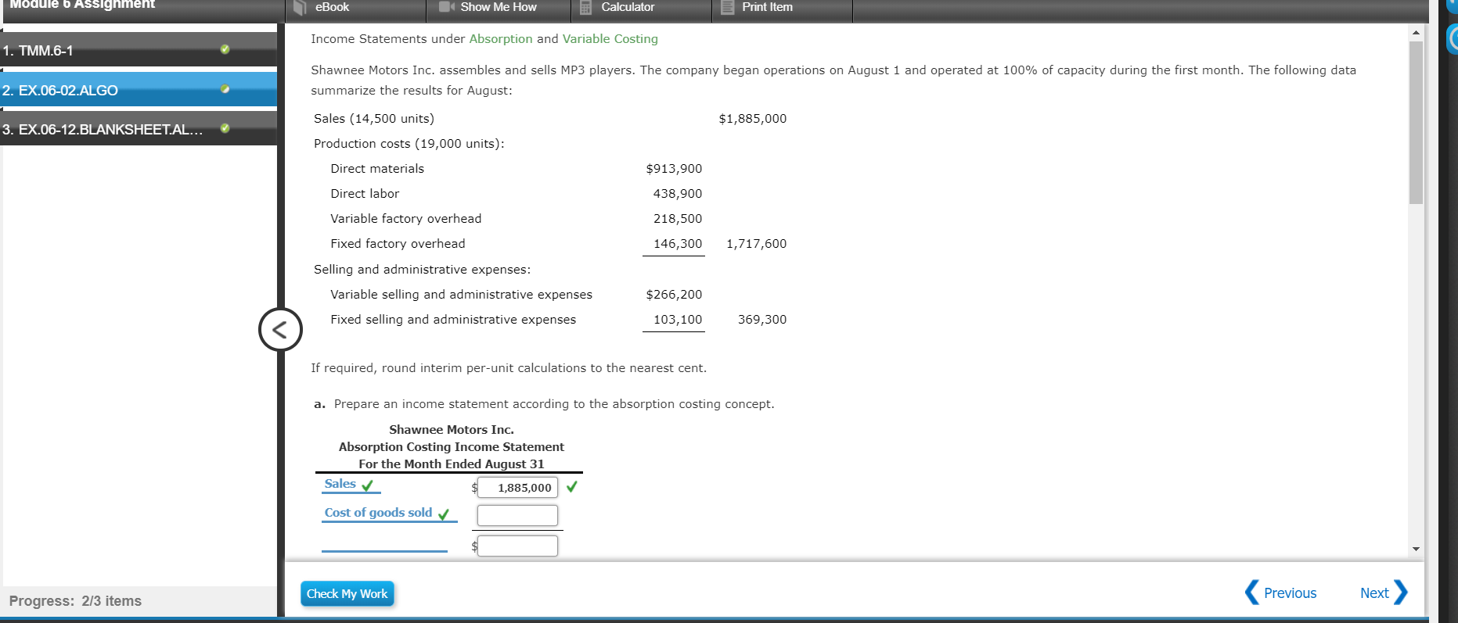Click the Variable factory overhead 218,500 value
This screenshot has width=1458, height=623.
click(678, 219)
